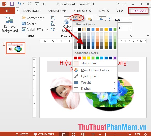
Task: Select black theme color swatch
Action: coord(80,29)
